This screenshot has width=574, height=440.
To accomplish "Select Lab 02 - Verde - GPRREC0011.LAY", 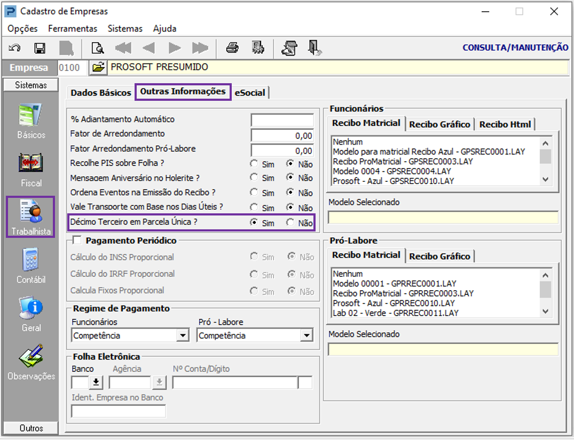I will click(395, 313).
